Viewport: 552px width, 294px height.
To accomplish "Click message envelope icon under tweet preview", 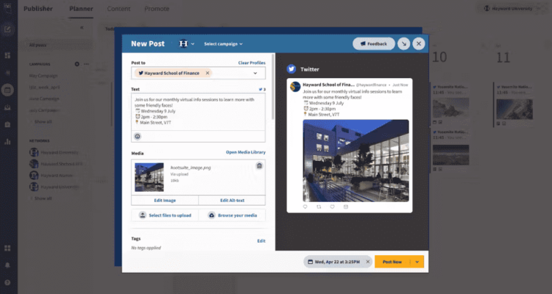I will coord(346,207).
